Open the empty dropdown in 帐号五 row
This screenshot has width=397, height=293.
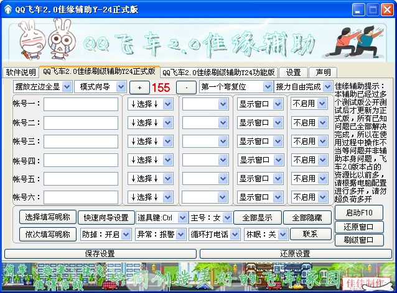tap(205, 179)
